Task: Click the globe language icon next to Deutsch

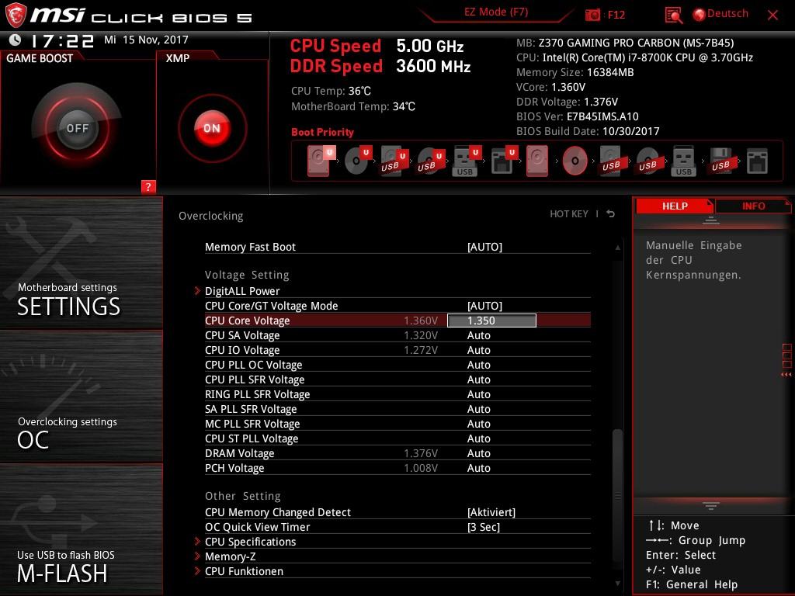Action: click(700, 15)
